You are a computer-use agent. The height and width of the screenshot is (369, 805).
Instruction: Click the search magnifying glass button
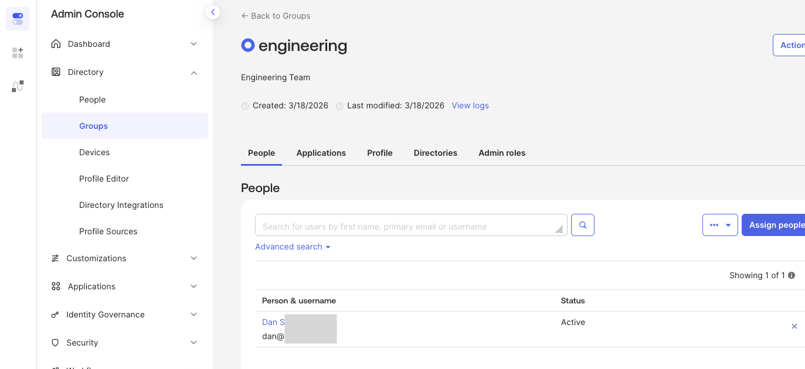coord(582,224)
